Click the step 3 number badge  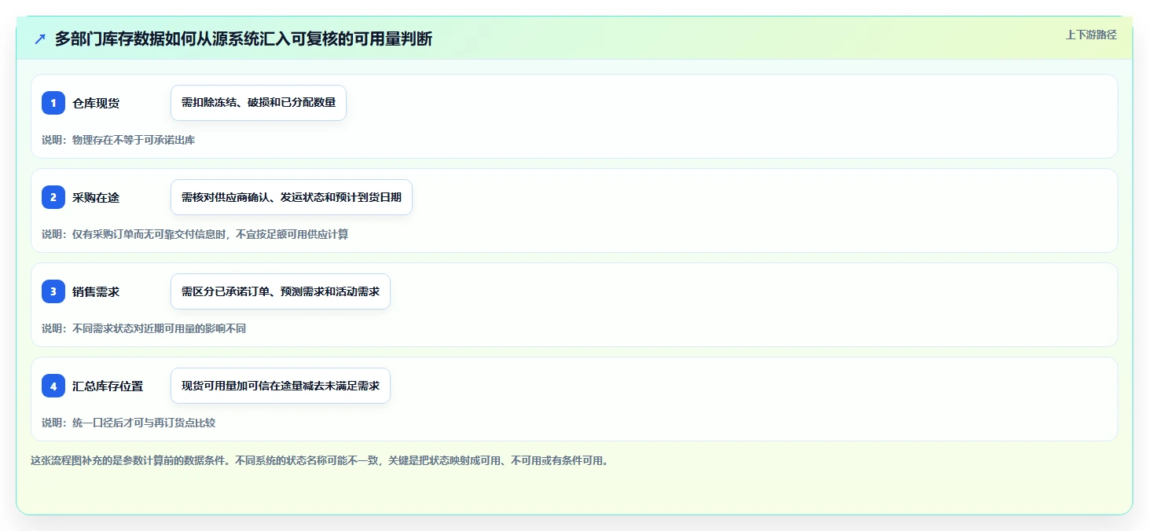(53, 291)
